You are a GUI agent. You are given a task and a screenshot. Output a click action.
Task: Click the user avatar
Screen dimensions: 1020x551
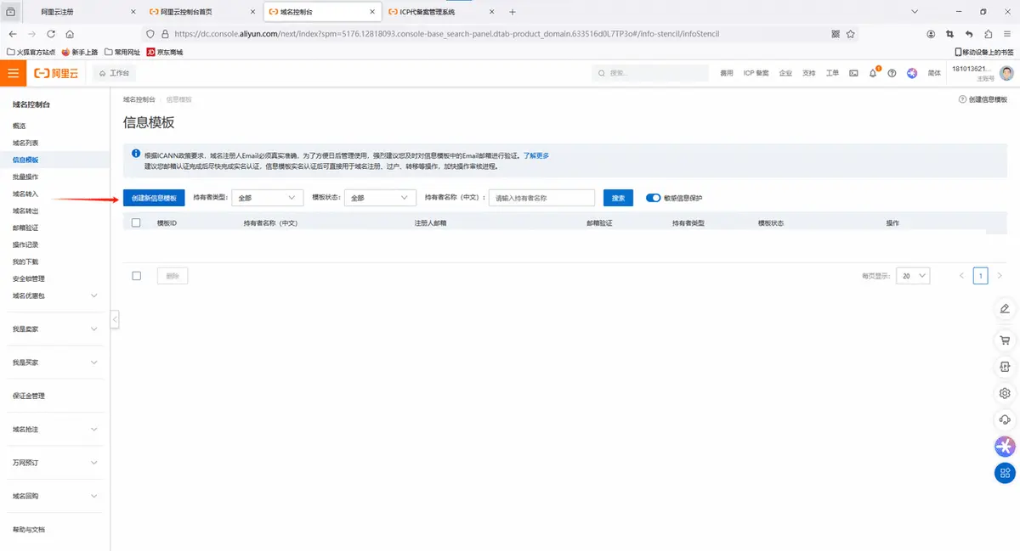pyautogui.click(x=1006, y=74)
